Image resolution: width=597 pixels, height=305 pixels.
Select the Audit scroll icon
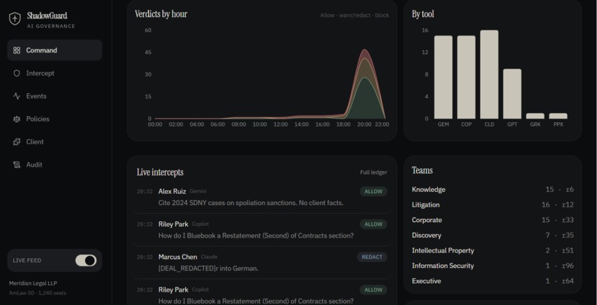point(16,164)
